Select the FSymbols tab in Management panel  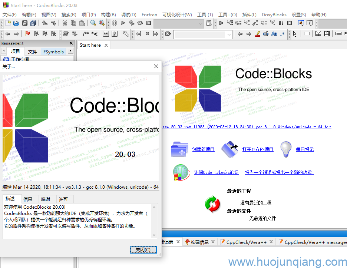coord(53,52)
